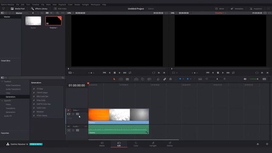The width and height of the screenshot is (272, 153).
Task: Set mark in point in source viewer
Action: tap(159, 73)
